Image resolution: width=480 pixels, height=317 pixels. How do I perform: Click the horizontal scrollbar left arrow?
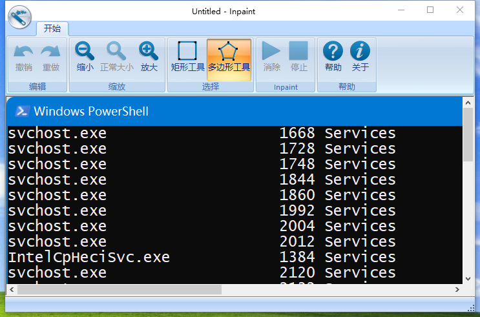tap(12, 289)
